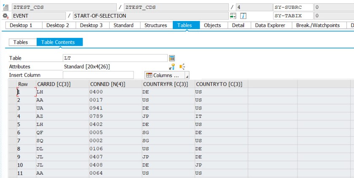Click the program document icon beside ZTEST_CDS
This screenshot has width=354, height=178.
point(5,7)
